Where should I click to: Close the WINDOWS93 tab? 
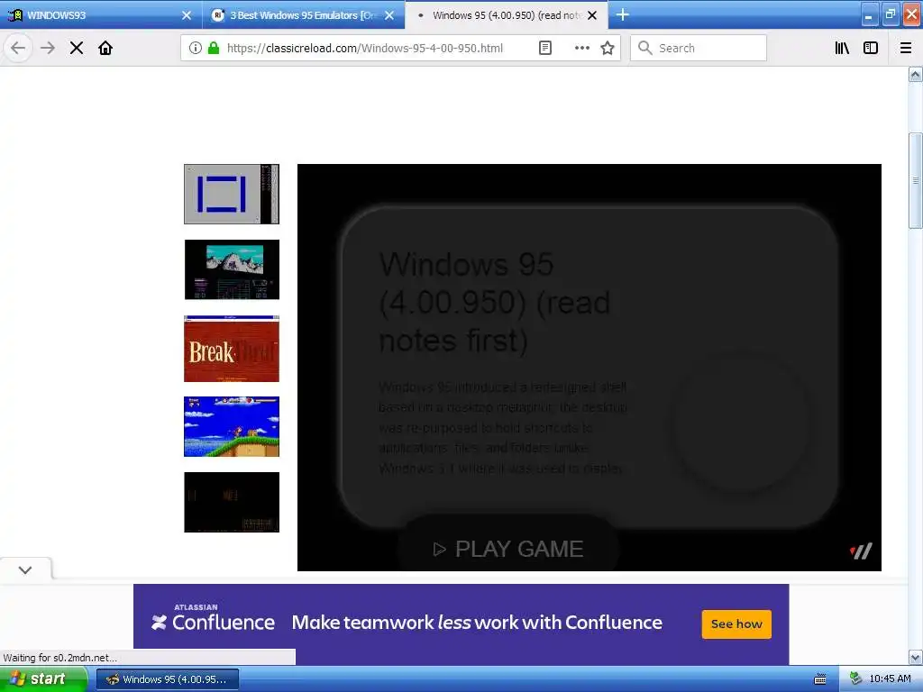click(x=187, y=15)
